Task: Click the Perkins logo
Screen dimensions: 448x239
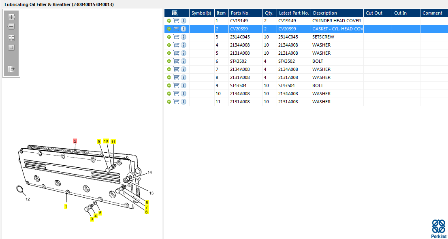Action: pyautogui.click(x=439, y=229)
